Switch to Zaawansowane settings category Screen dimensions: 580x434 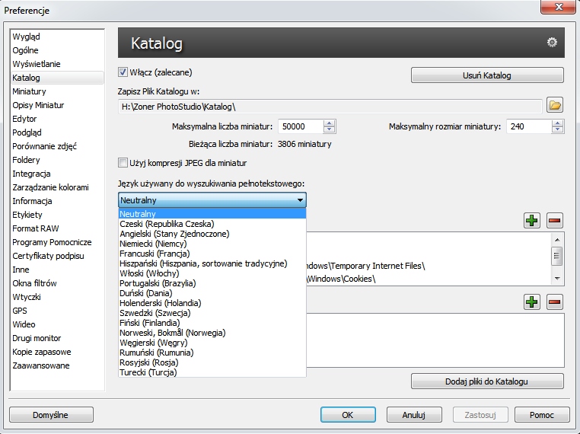pos(40,365)
